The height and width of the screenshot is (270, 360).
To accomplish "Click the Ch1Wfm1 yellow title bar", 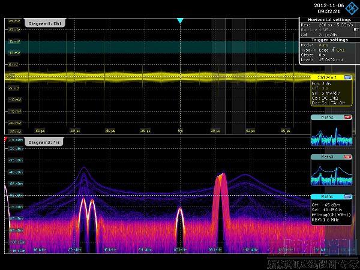I will (x=331, y=77).
